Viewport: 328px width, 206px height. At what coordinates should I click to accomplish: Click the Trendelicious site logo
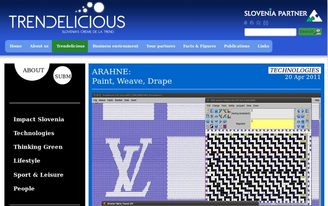coord(67,18)
